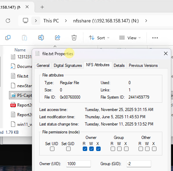
Task: Uncheck Owner X permission
Action: [98, 149]
